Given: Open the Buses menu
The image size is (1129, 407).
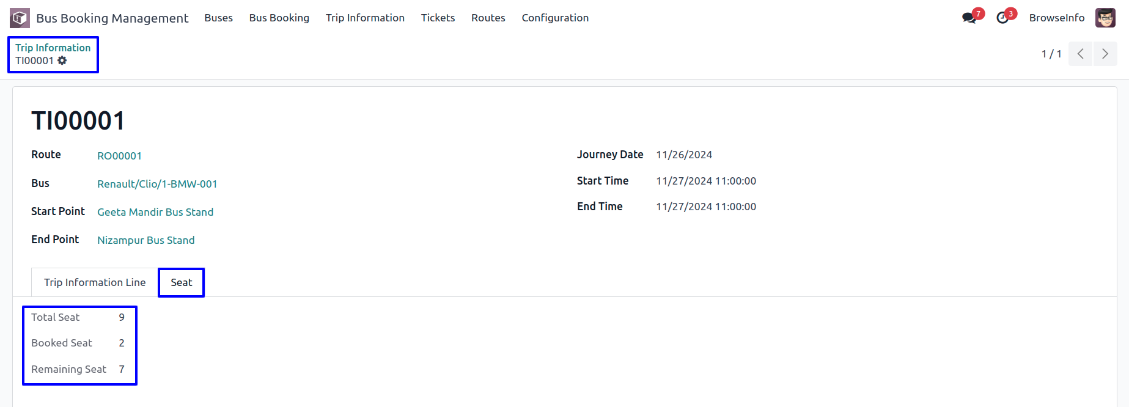Looking at the screenshot, I should (219, 18).
